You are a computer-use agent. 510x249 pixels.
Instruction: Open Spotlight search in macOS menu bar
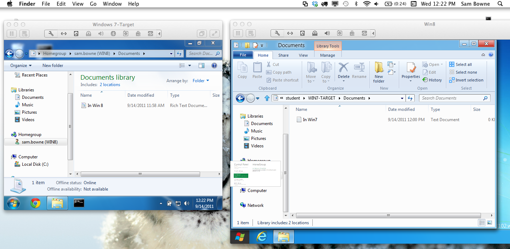pyautogui.click(x=500, y=4)
